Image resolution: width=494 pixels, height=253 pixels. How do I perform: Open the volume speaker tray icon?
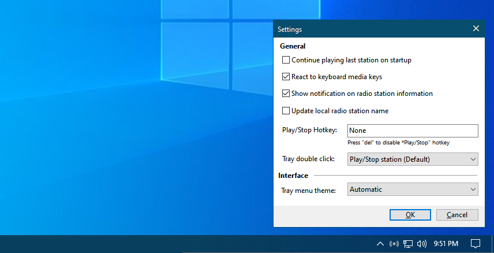[x=421, y=244]
